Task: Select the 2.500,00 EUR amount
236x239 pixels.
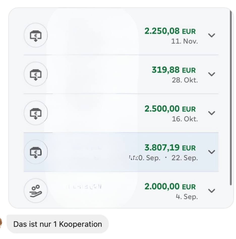Action: (x=170, y=109)
